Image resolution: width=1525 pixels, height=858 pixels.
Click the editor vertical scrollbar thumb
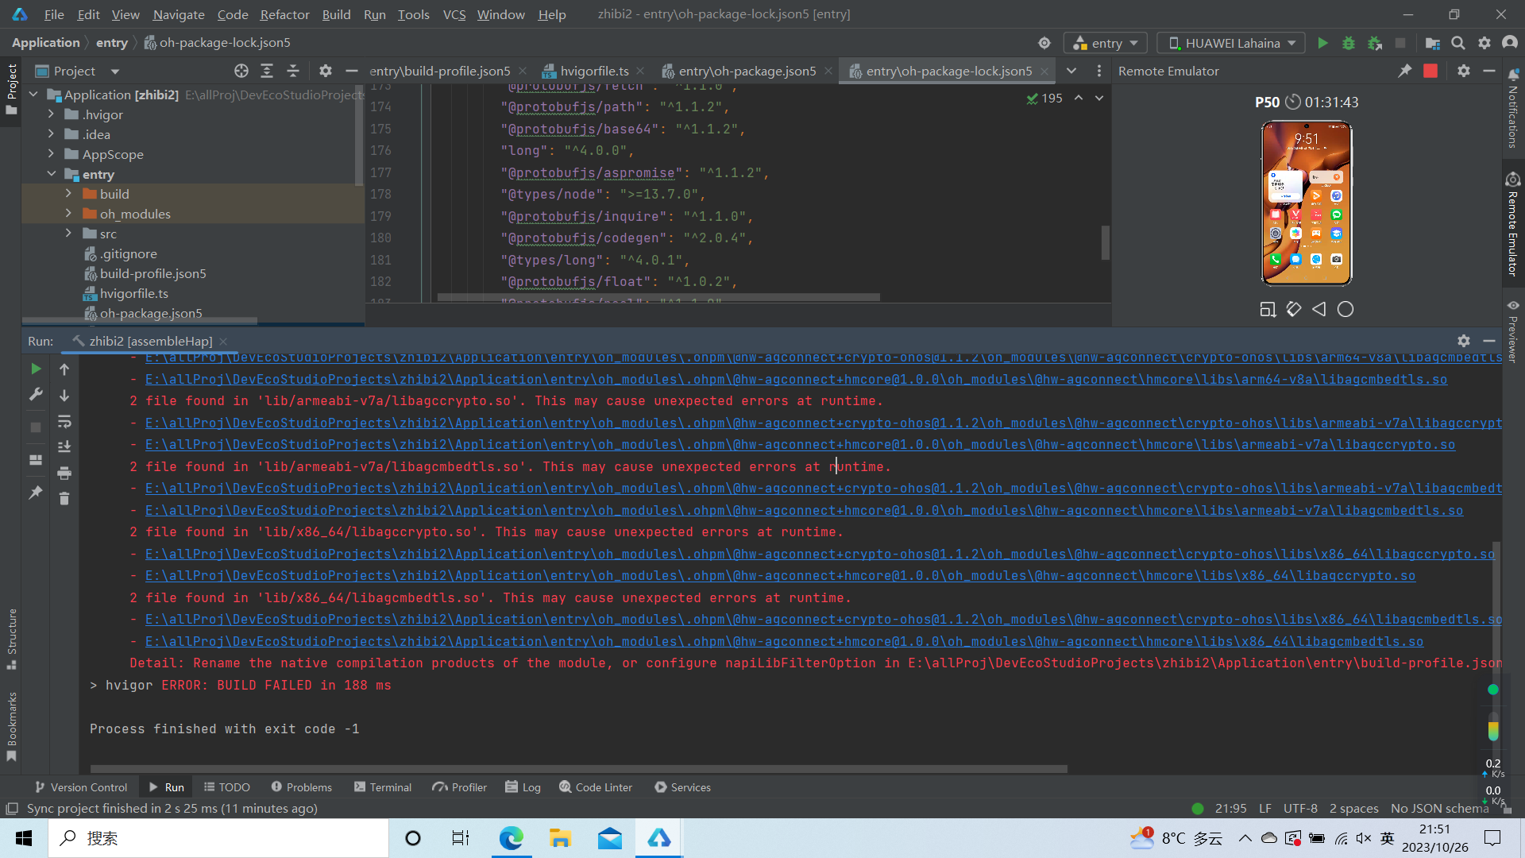pos(1105,242)
